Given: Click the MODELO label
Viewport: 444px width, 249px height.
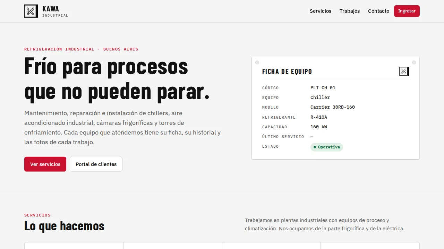Looking at the screenshot, I should point(271,107).
